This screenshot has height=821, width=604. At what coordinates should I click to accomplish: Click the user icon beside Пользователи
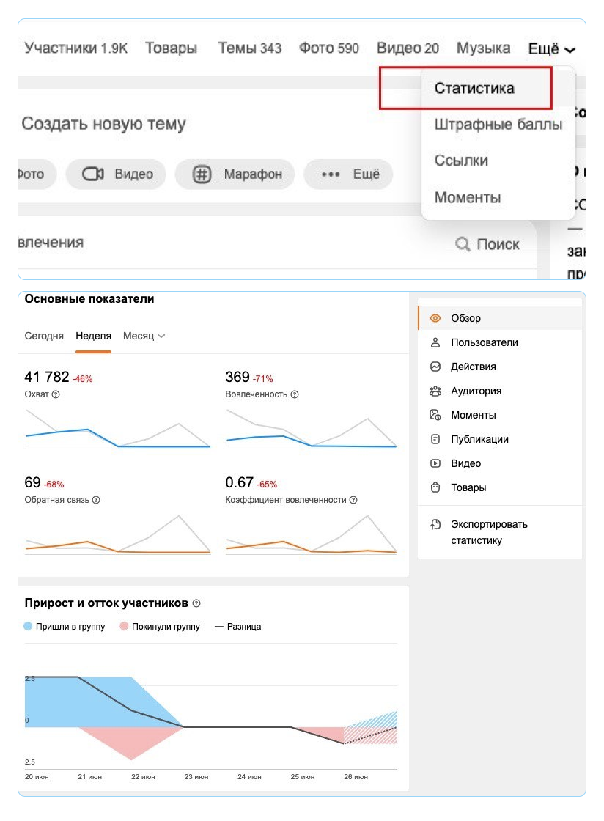point(435,342)
